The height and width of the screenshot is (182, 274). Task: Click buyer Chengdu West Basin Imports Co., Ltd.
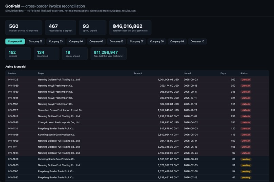click(x=59, y=122)
